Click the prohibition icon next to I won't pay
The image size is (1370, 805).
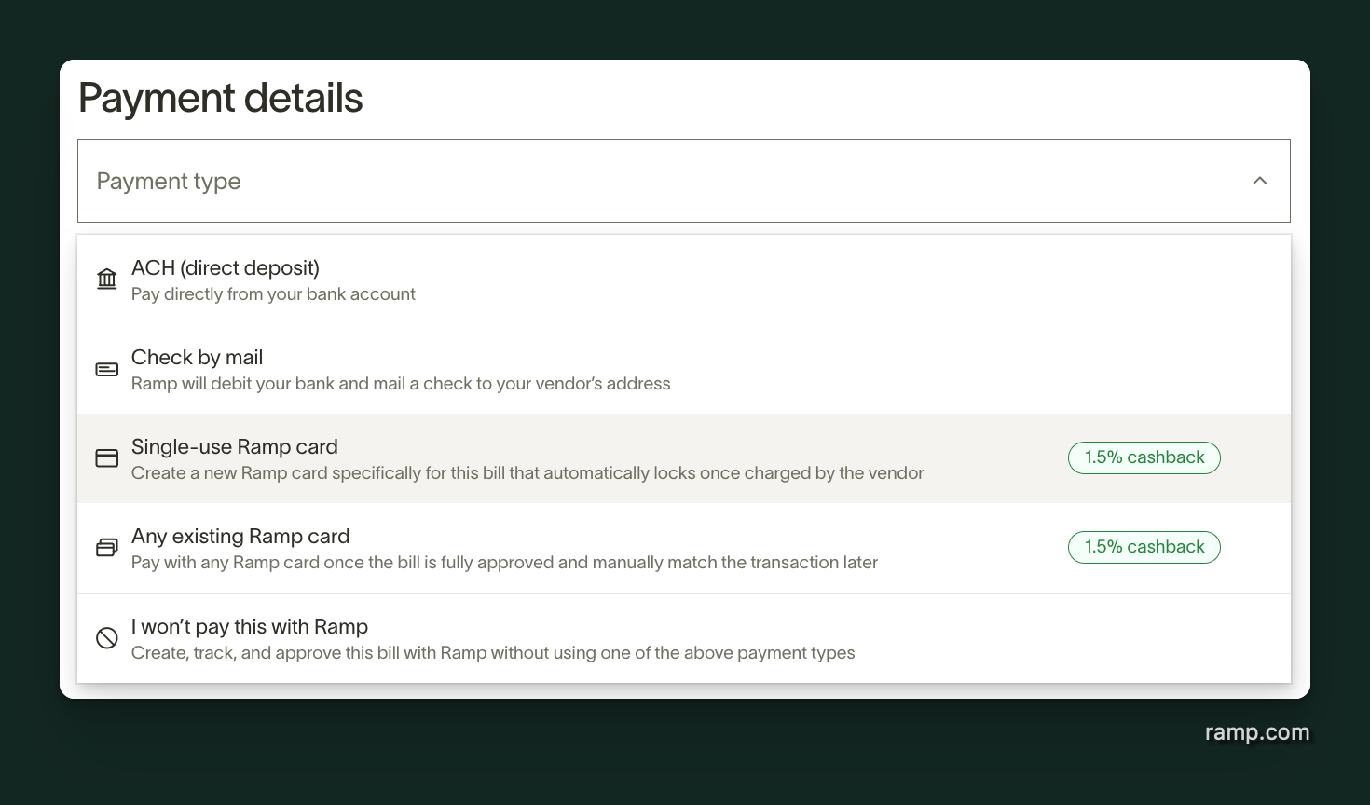tap(106, 637)
